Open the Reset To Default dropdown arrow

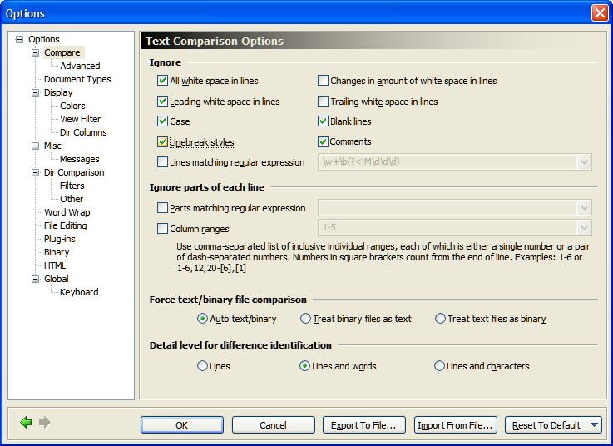[594, 425]
